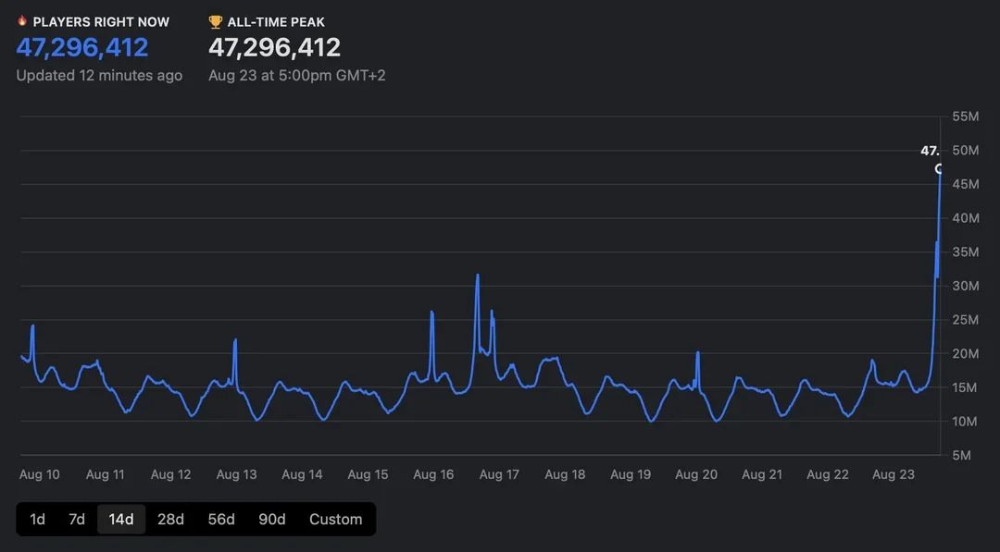Click the flame icon beside Players Right Now
Screen dimensions: 1000x552
pos(22,20)
